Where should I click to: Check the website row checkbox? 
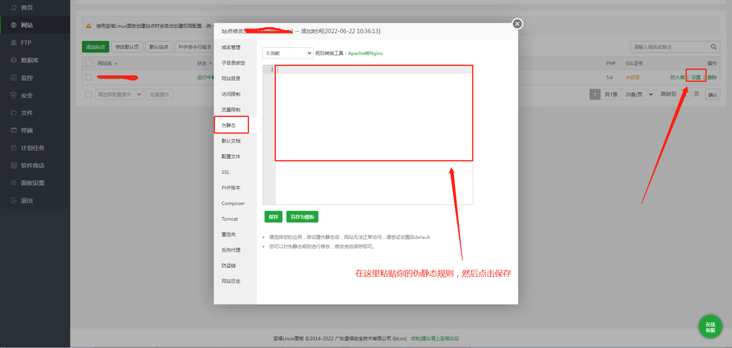pos(88,76)
